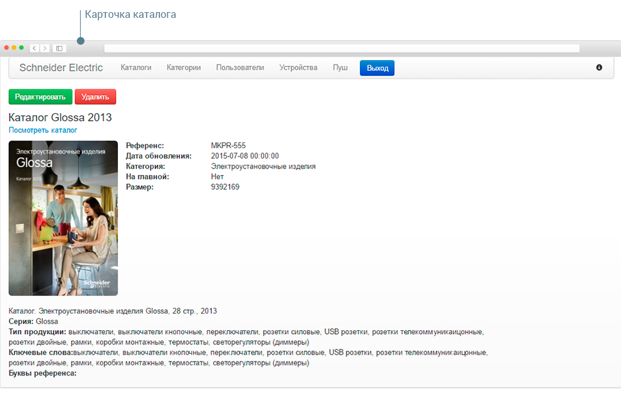Open the Пуш section

340,68
